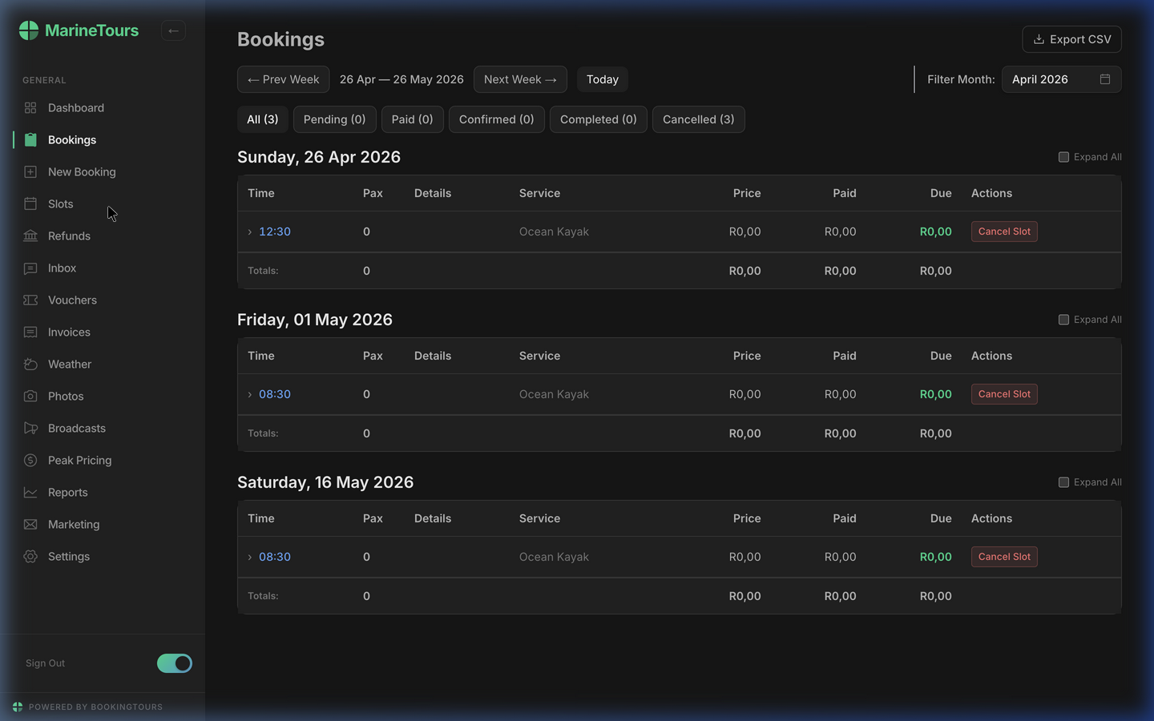Open the 12:30 time link on Sunday
Image resolution: width=1154 pixels, height=721 pixels.
pyautogui.click(x=275, y=232)
